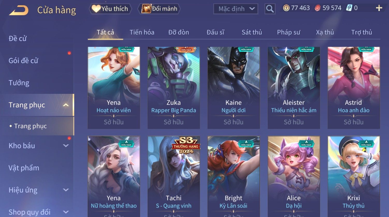Go back using the golden arrow icon
Screen dimensions: 389x217
click(x=19, y=10)
